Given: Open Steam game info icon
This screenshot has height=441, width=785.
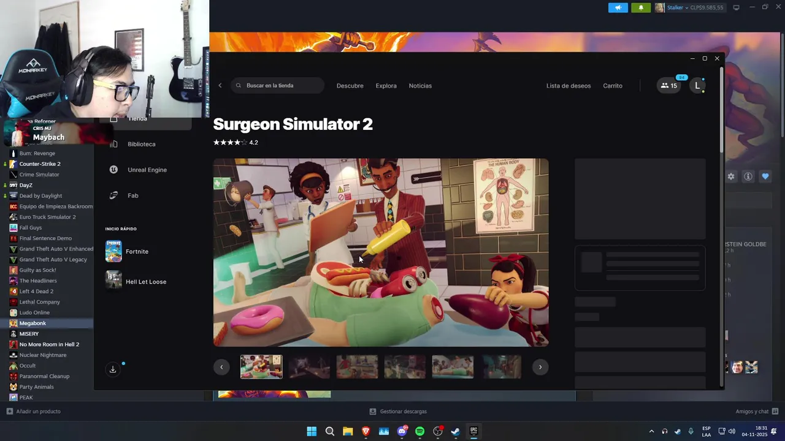Looking at the screenshot, I should tap(748, 176).
